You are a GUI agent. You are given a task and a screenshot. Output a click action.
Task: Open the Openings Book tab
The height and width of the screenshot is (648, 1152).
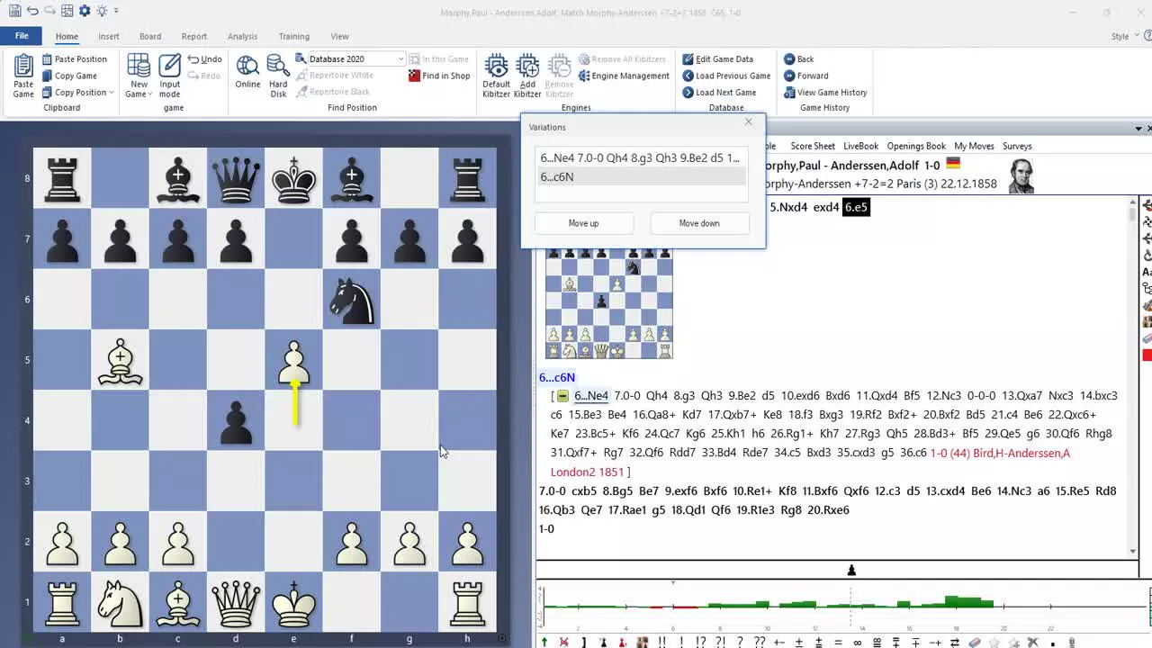pyautogui.click(x=915, y=146)
